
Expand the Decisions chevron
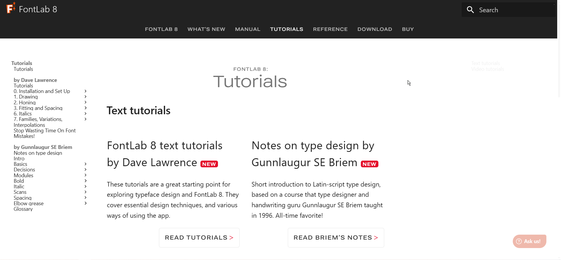point(85,170)
